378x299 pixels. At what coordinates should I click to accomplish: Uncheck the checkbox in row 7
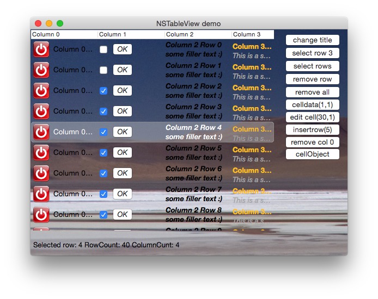tap(103, 195)
